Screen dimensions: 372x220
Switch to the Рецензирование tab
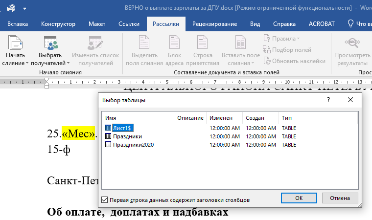coord(214,24)
